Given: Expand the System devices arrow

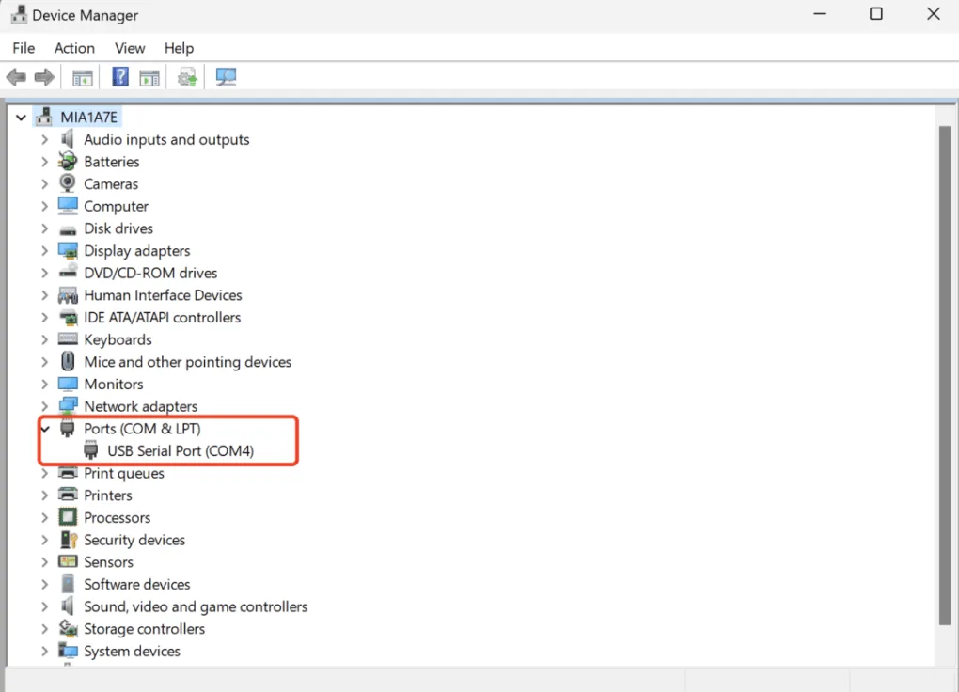Looking at the screenshot, I should click(x=44, y=651).
